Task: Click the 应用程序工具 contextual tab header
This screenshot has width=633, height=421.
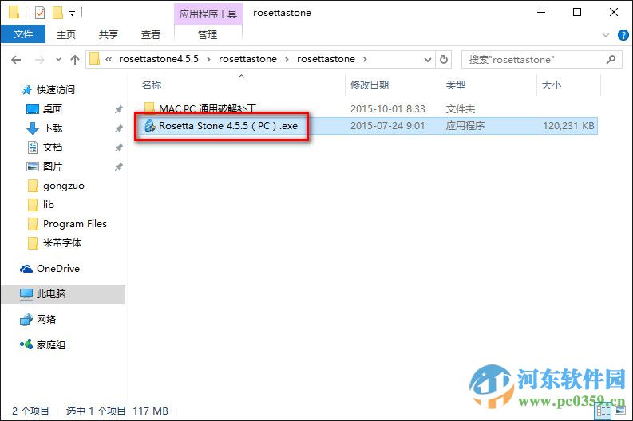Action: [x=208, y=14]
